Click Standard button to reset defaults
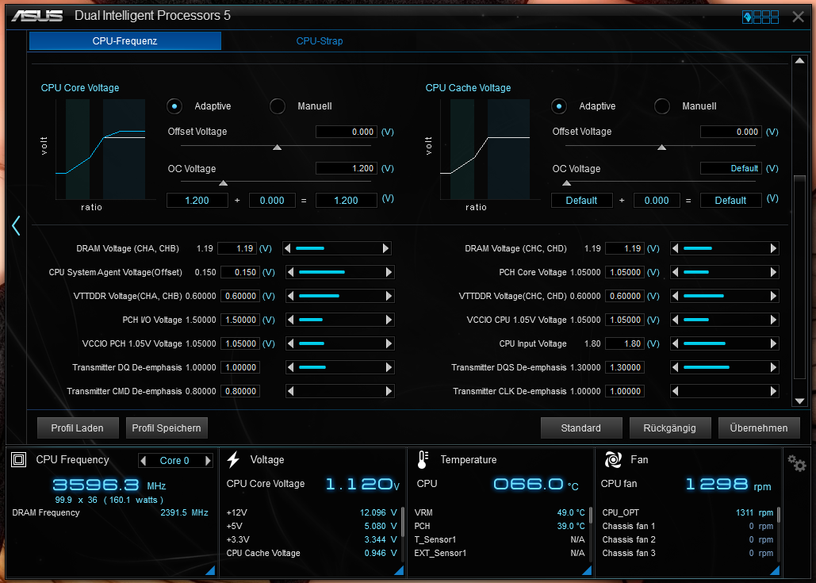This screenshot has width=816, height=583. tap(581, 428)
